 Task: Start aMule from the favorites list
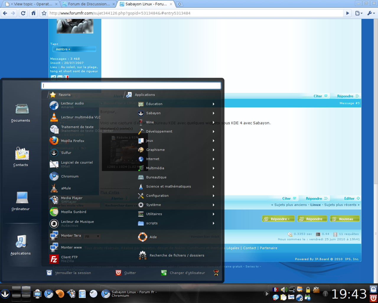point(66,188)
